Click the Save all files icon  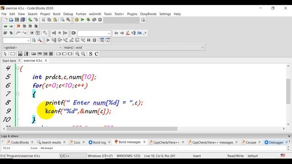(x=22, y=20)
